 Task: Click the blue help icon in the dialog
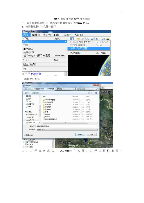[96, 93]
